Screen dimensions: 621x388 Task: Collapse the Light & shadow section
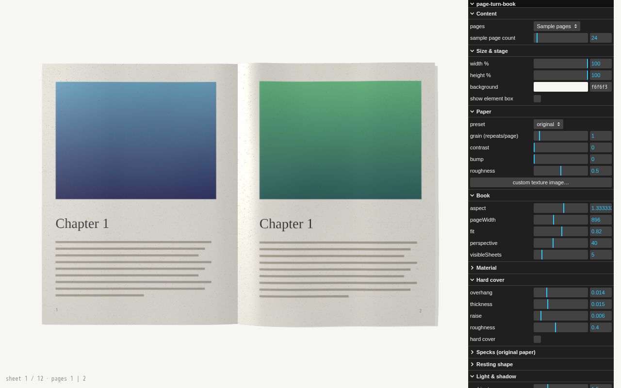541,376
